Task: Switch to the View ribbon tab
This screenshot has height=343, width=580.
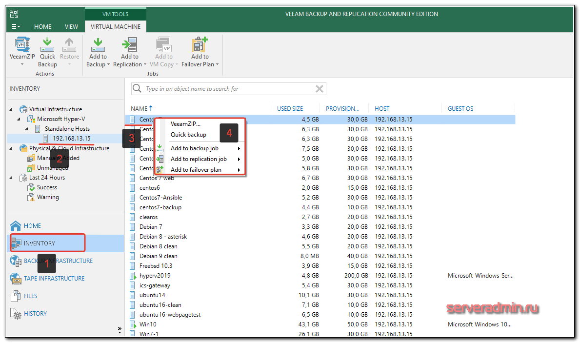Action: pyautogui.click(x=71, y=27)
